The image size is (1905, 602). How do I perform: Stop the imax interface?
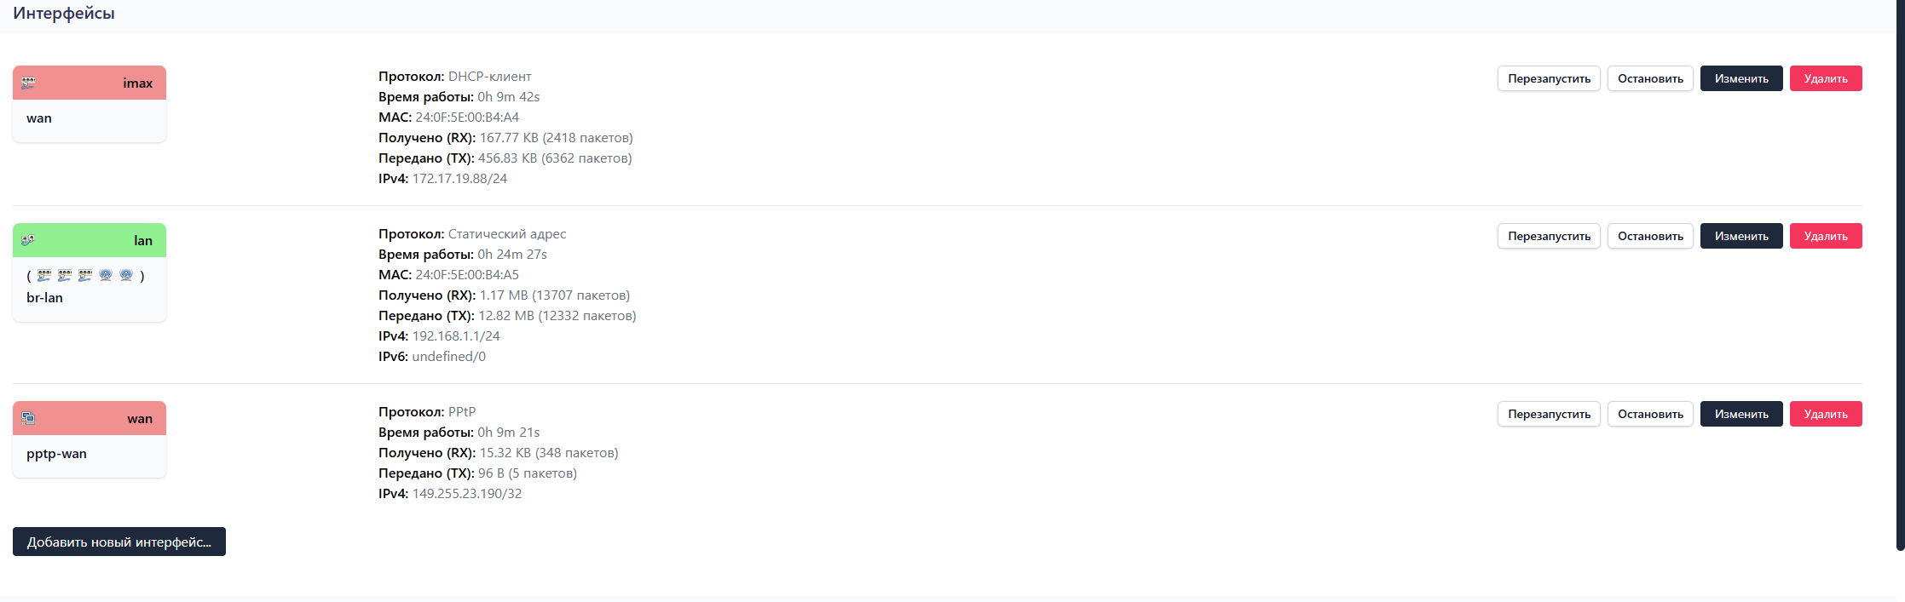click(1650, 78)
